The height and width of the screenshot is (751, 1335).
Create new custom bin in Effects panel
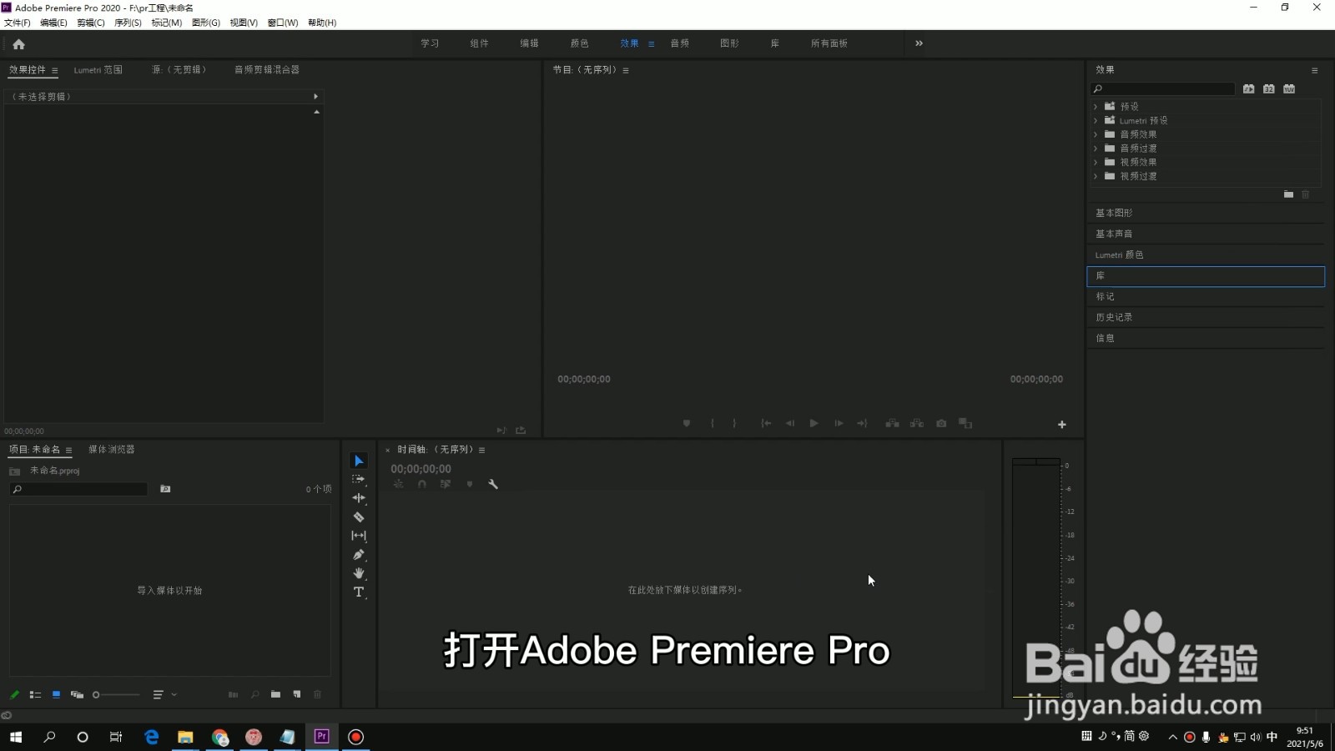[x=1288, y=194]
